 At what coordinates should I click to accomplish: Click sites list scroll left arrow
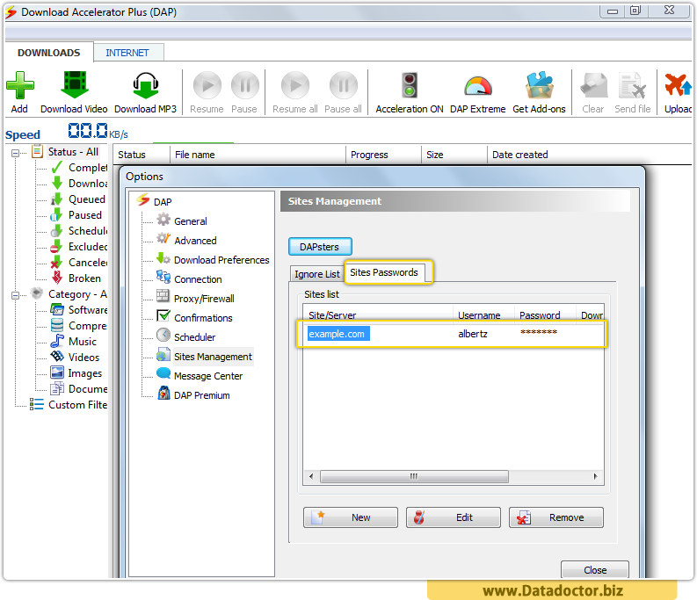(x=311, y=476)
